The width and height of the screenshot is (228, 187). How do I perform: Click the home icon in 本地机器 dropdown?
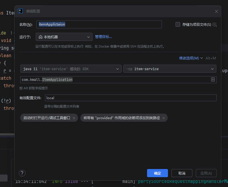pyautogui.click(x=41, y=37)
